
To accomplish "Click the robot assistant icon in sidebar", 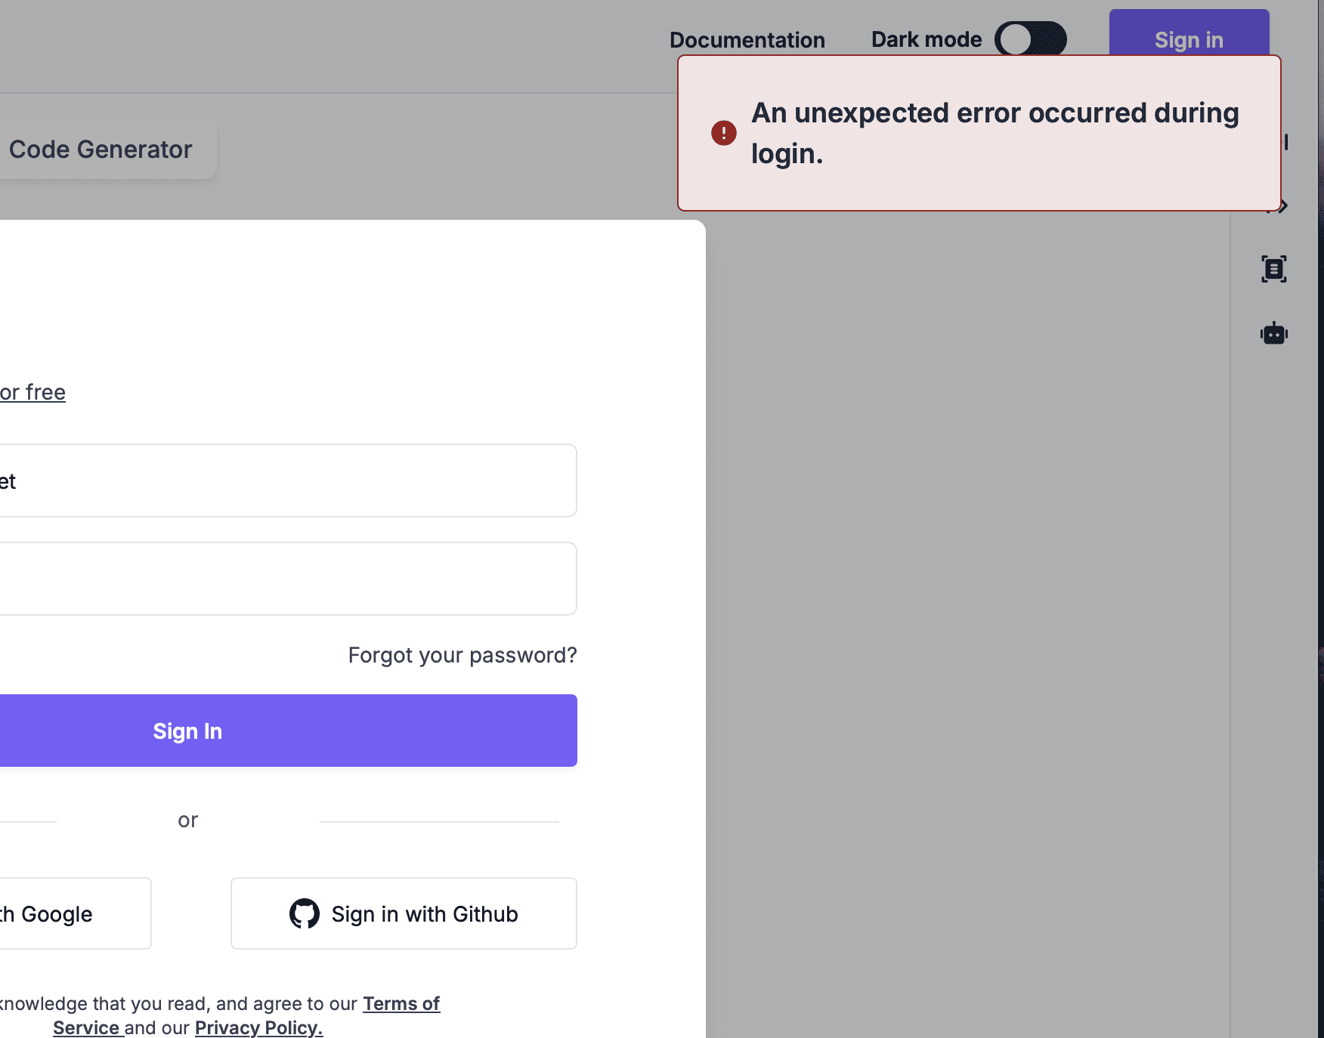I will [x=1273, y=333].
